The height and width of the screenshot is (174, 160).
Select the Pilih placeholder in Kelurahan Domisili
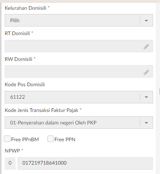(x=15, y=20)
